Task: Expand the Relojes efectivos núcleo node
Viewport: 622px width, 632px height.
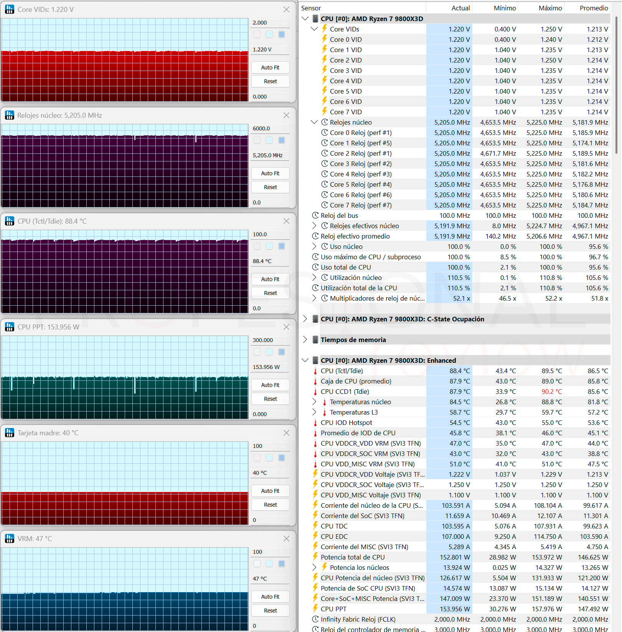Action: pos(314,225)
